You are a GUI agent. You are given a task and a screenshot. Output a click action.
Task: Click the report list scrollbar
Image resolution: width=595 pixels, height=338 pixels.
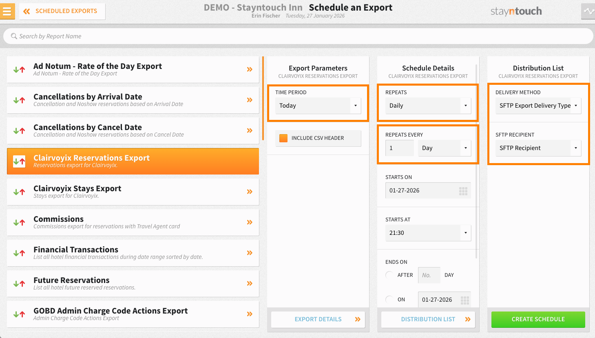[x=263, y=98]
